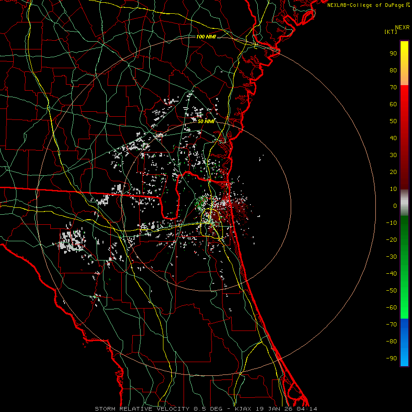Screen dimensions: 412x412
Task: Click the 0 value on velocity scale
Action: click(395, 206)
